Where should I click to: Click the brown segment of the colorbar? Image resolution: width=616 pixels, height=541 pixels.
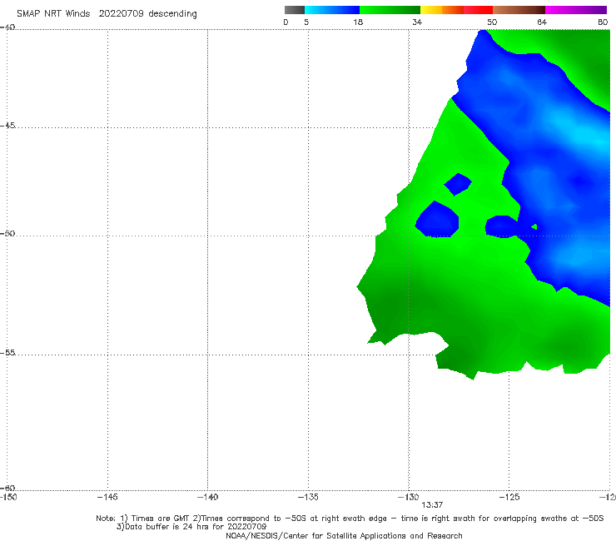[x=519, y=10]
